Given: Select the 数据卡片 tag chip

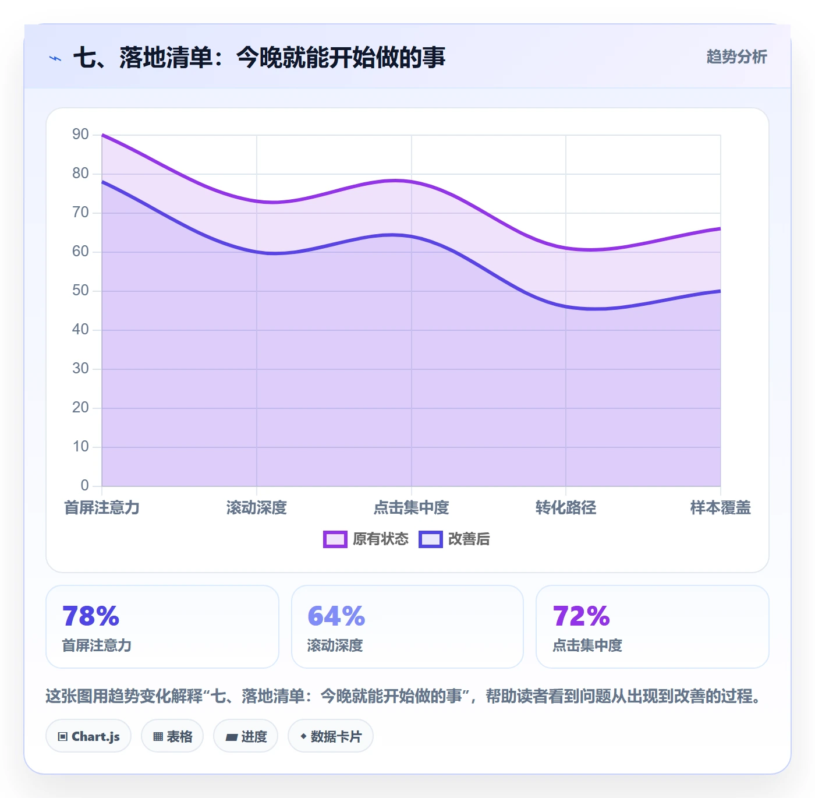Looking at the screenshot, I should [331, 736].
